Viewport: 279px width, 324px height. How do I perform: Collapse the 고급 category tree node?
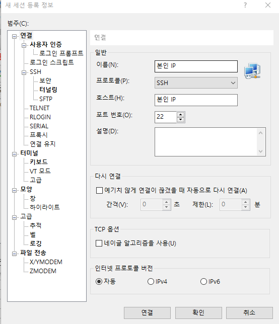(x=14, y=217)
